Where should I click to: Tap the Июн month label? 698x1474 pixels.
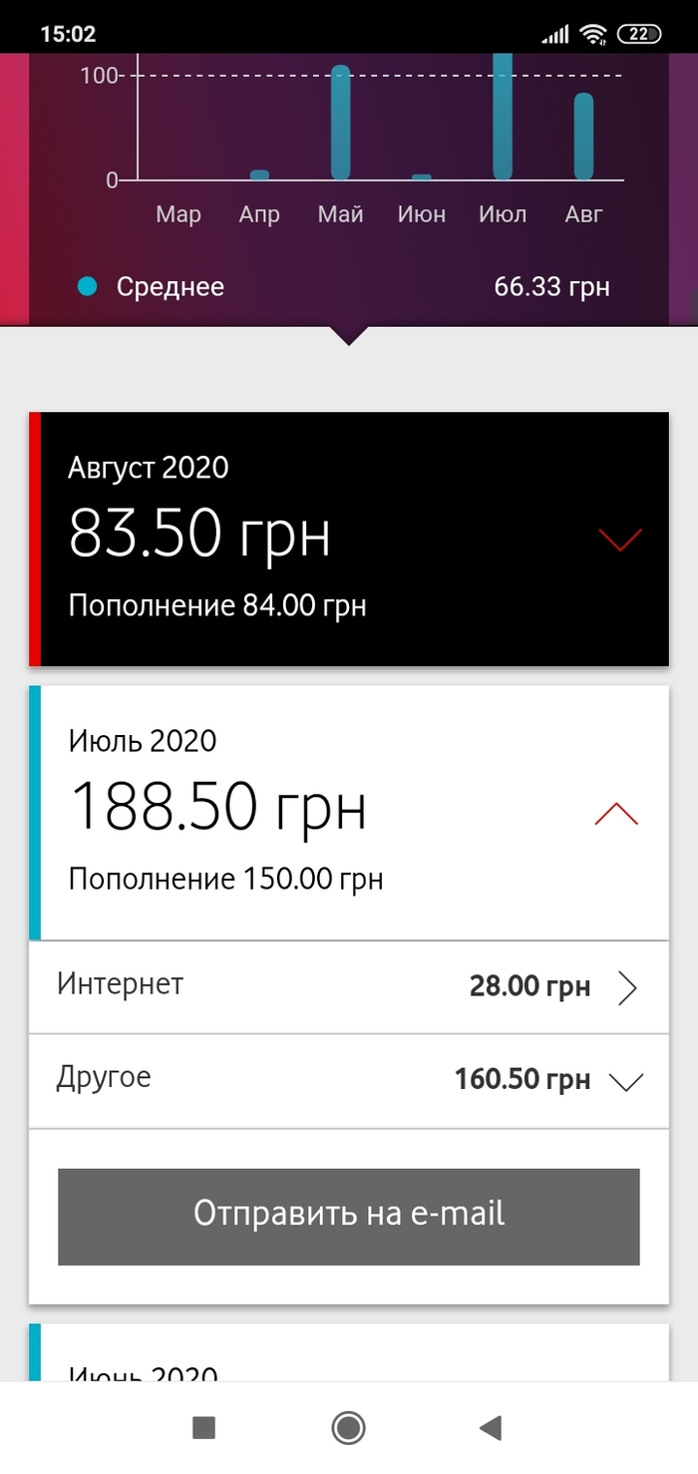pyautogui.click(x=421, y=214)
